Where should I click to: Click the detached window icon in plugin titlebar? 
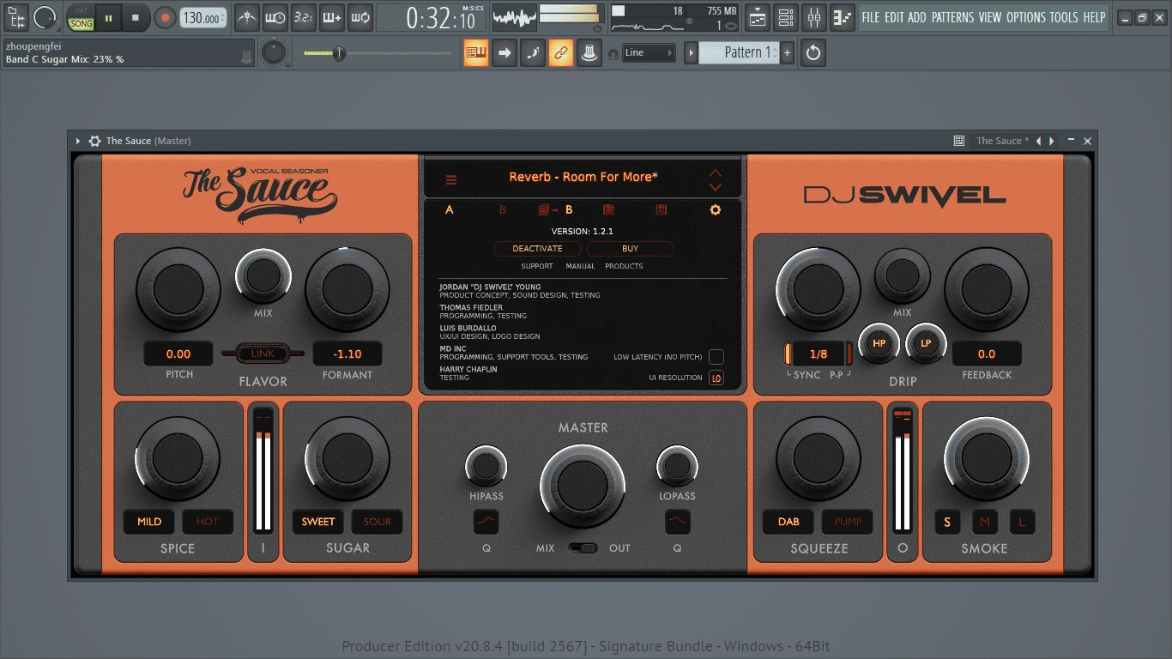coord(959,141)
